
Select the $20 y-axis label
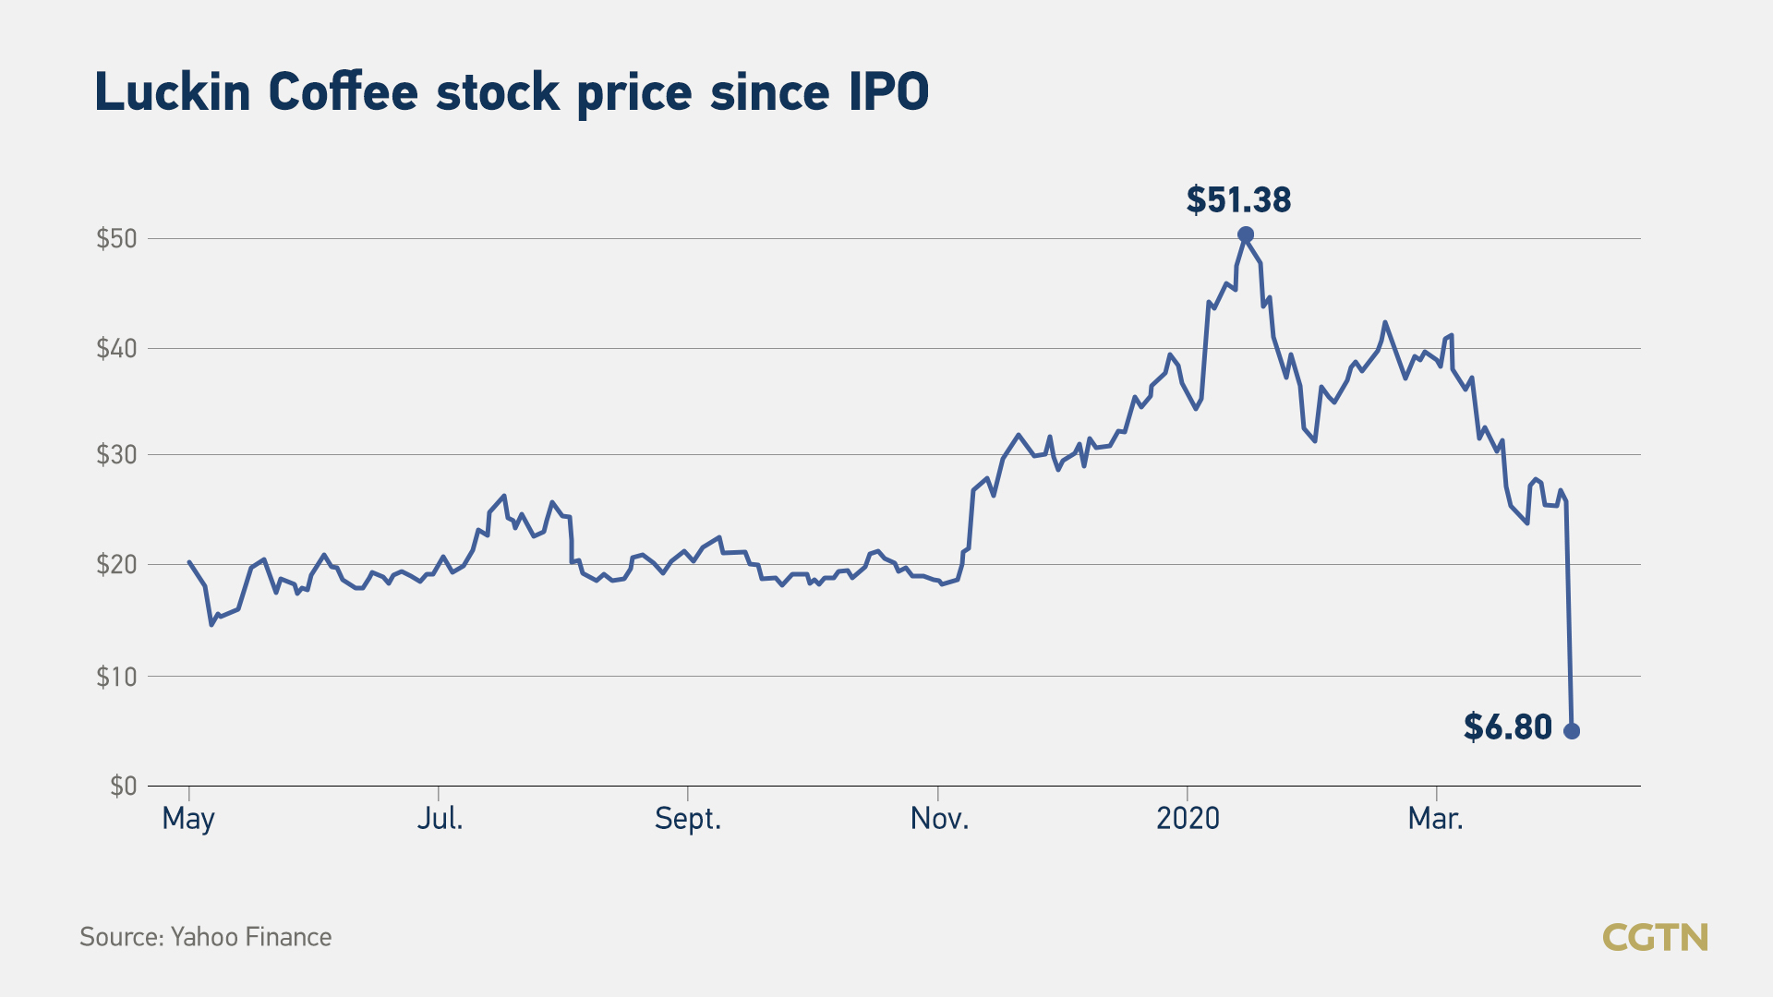(116, 564)
